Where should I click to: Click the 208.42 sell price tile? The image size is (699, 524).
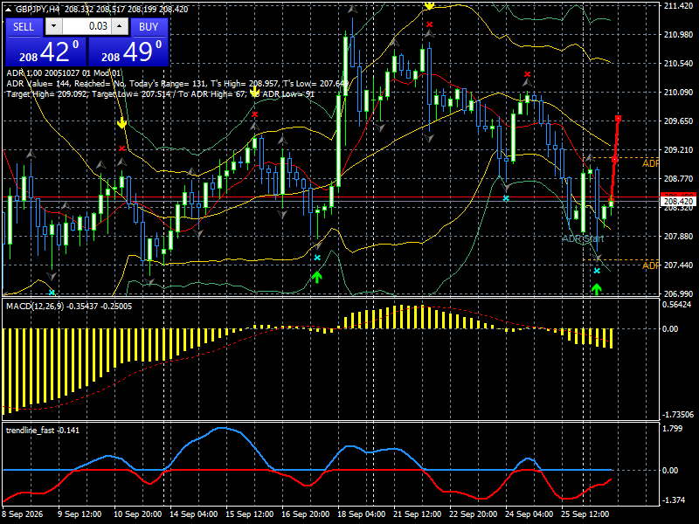point(46,52)
